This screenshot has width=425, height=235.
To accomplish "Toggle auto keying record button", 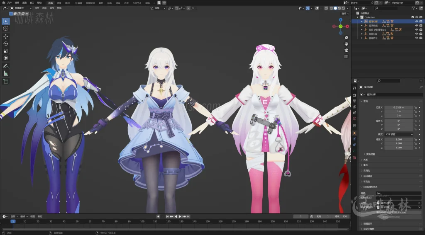I will (158, 216).
